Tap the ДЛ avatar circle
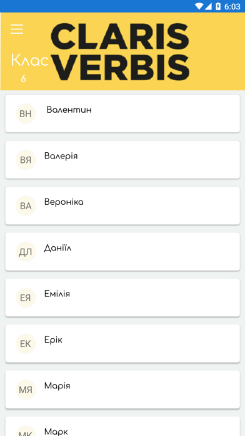The height and width of the screenshot is (436, 245). click(26, 252)
